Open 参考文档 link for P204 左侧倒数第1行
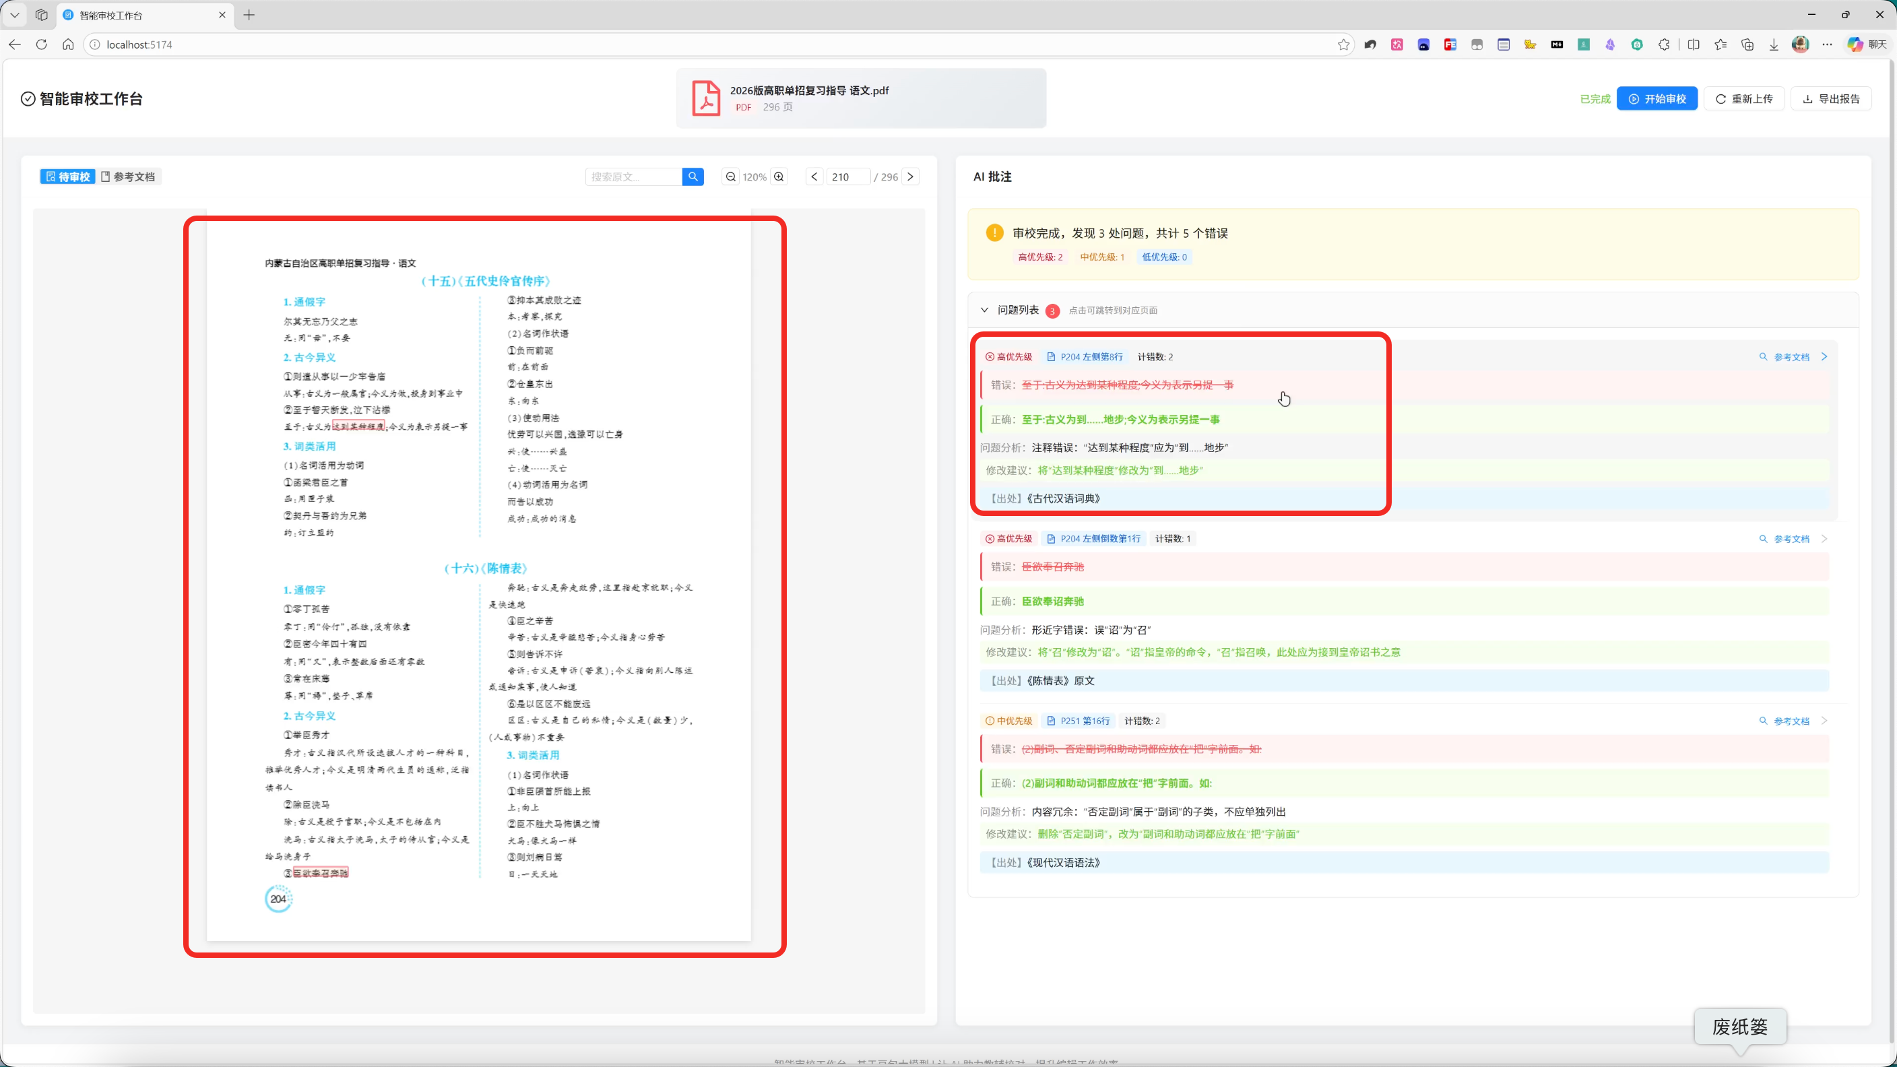The width and height of the screenshot is (1897, 1067). pos(1784,538)
